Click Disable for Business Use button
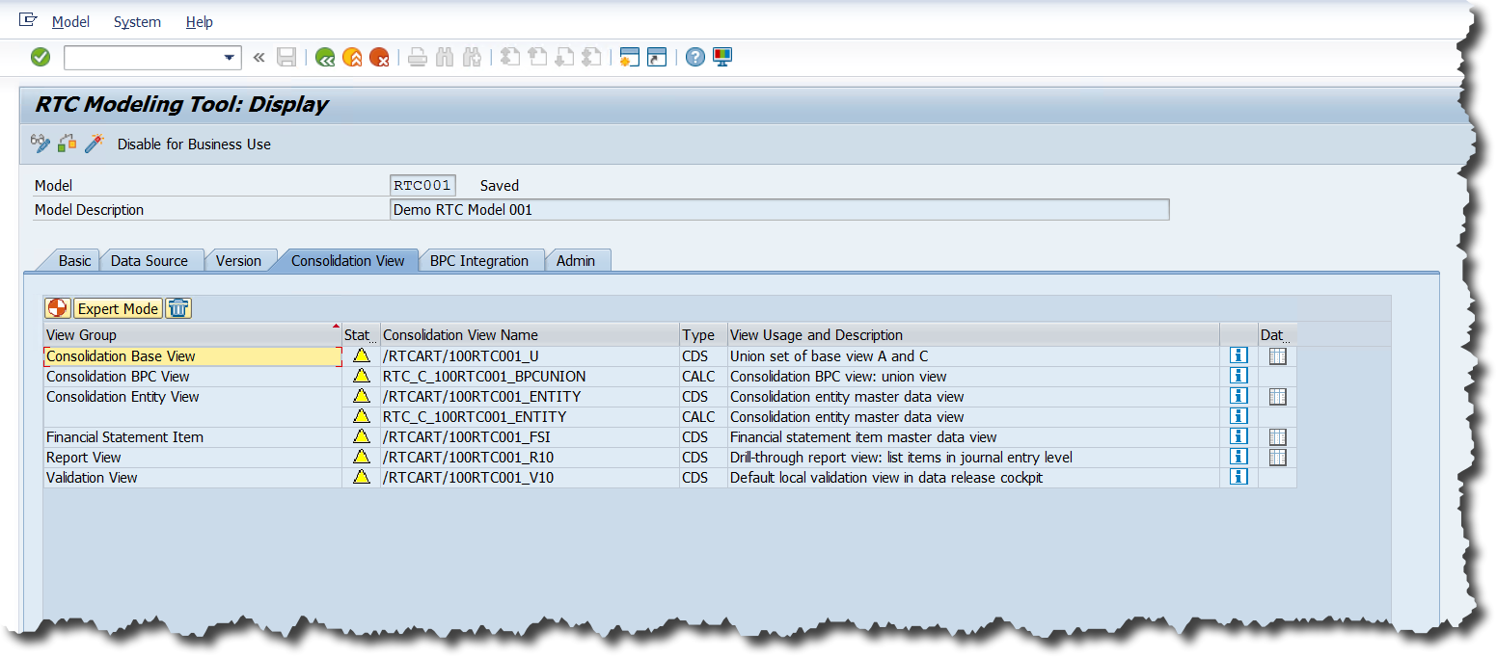Screen dimensions: 1497x657 (194, 145)
